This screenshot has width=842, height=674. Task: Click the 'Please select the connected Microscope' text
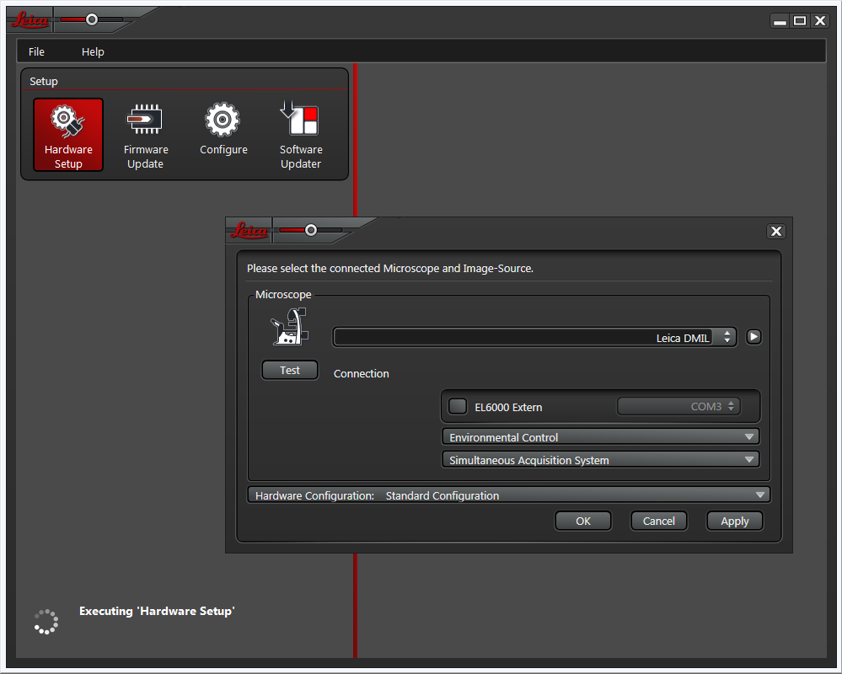(390, 268)
